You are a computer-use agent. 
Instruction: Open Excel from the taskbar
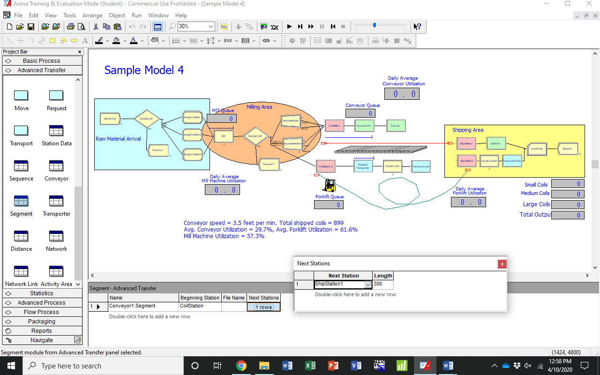(x=310, y=366)
